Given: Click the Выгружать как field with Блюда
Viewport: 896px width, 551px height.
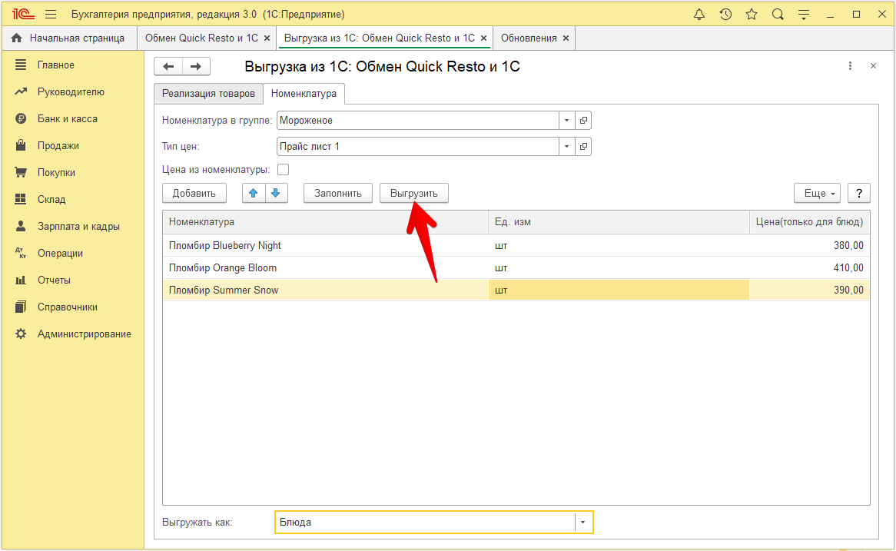Looking at the screenshot, I should [425, 523].
